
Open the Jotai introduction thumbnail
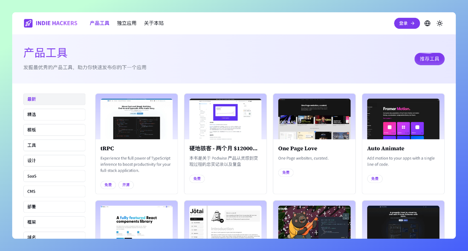[226, 222]
